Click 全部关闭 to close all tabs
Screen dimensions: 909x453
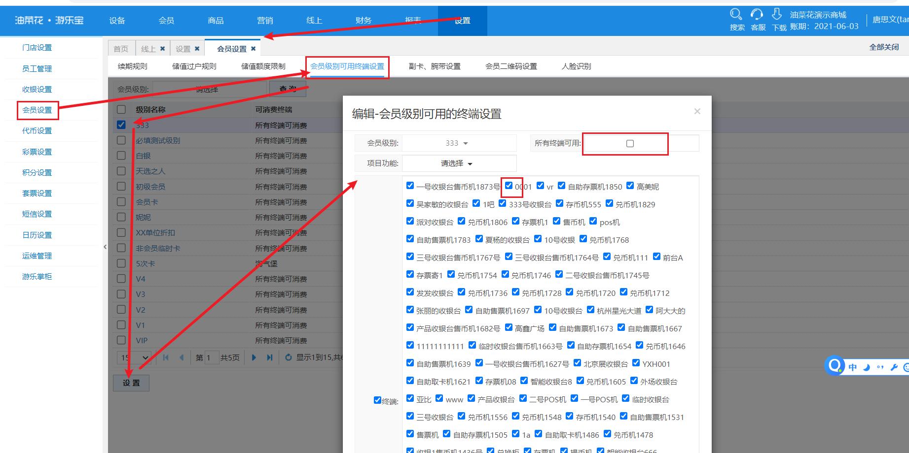884,47
